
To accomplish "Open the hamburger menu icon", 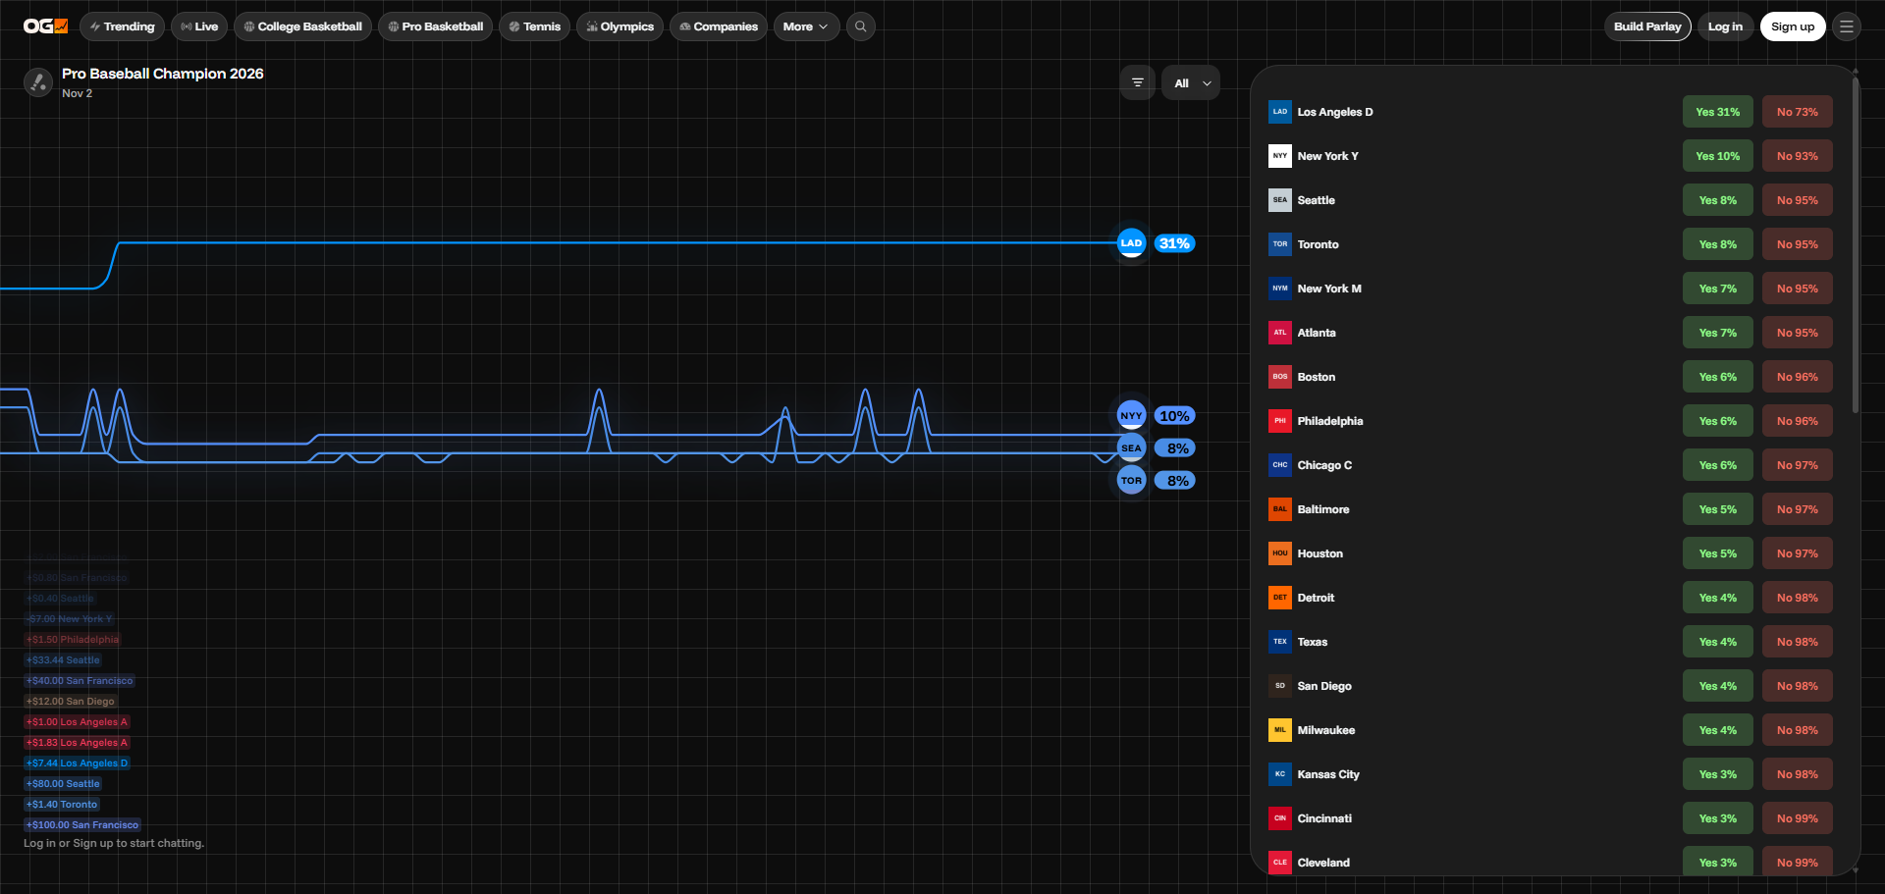I will click(1847, 26).
